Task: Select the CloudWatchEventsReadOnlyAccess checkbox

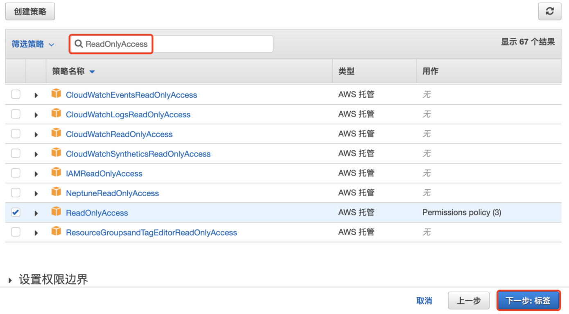Action: (x=16, y=94)
